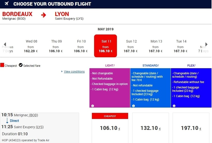Go to the next 7 days
Viewport: 212px width, 143px height.
click(206, 44)
